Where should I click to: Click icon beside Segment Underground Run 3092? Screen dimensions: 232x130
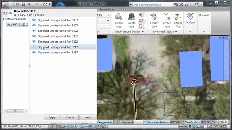(x=34, y=31)
